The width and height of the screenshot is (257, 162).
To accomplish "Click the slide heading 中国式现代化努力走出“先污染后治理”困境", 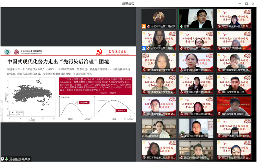I will 58,62.
